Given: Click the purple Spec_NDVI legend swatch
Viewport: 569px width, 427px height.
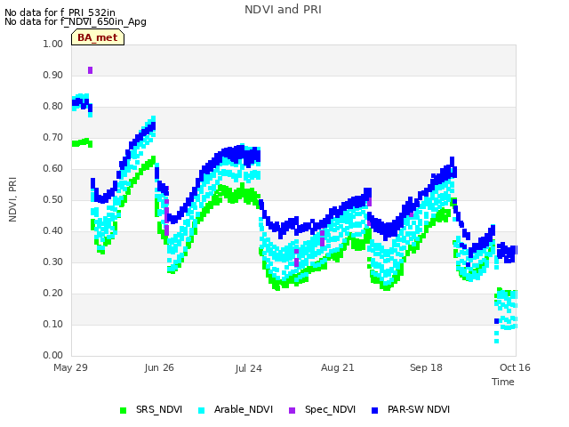Looking at the screenshot, I should point(292,410).
